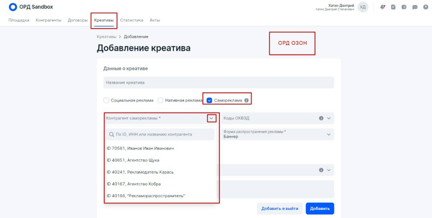Enable the Социальная реклама checkbox
Image resolution: width=432 pixels, height=218 pixels.
point(106,101)
